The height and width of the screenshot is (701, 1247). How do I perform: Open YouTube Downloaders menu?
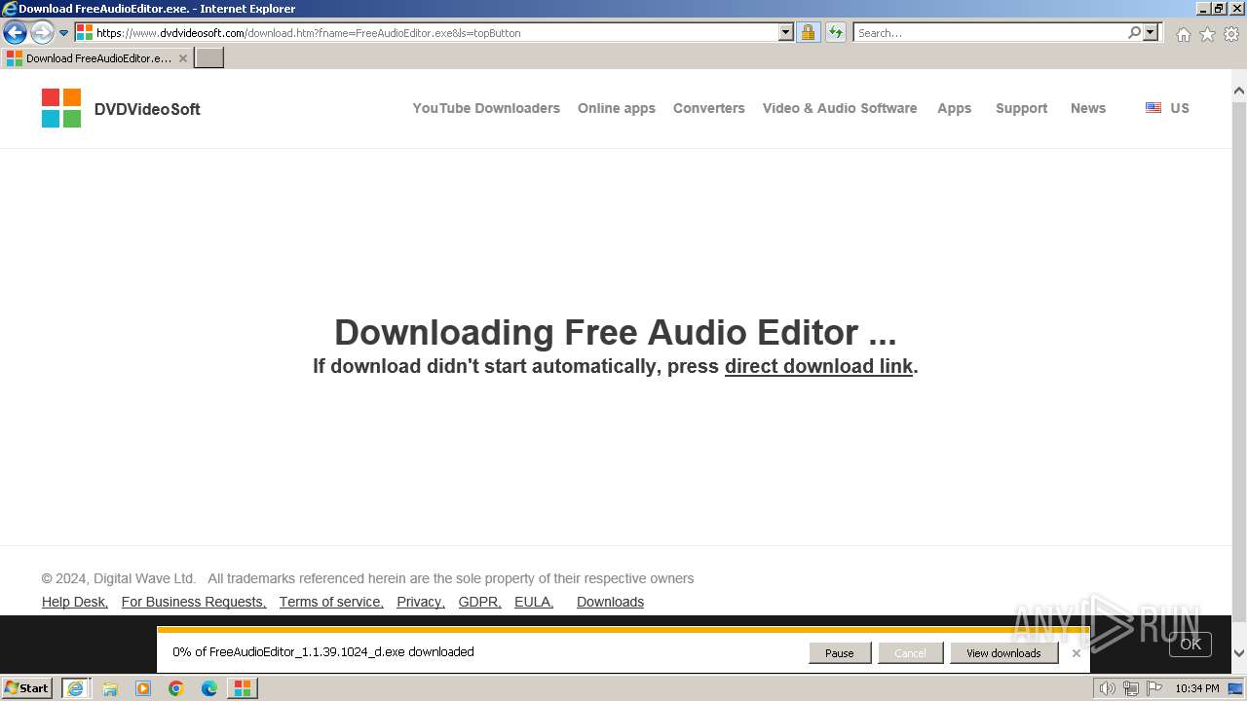point(486,108)
